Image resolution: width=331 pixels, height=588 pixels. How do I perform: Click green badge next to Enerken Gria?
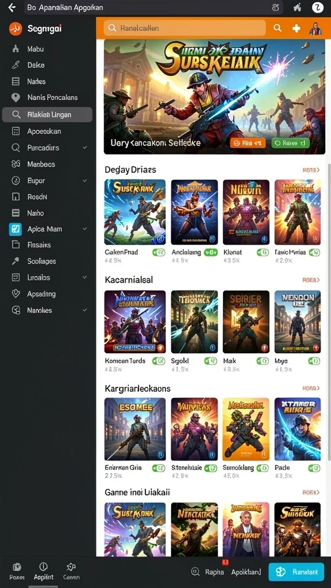click(159, 468)
